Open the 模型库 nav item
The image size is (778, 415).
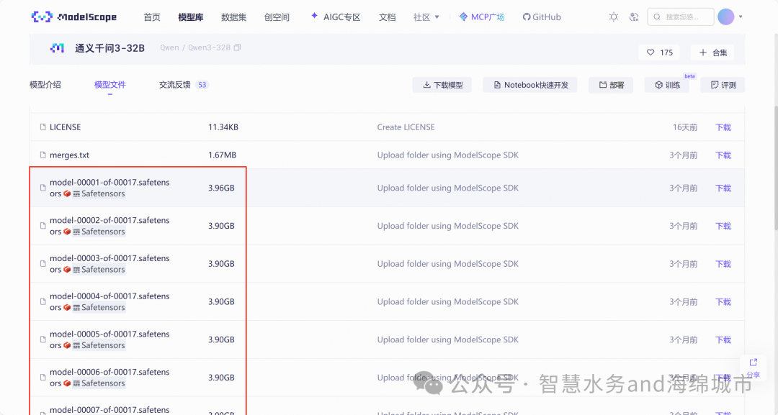coord(190,17)
